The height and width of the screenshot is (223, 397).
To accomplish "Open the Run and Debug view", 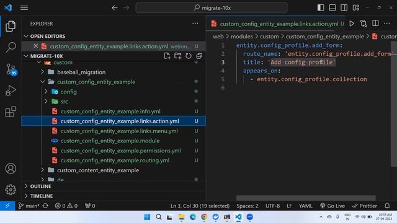I will click(11, 90).
